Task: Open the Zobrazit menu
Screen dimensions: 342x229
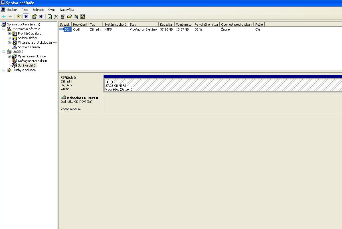Action: click(38, 10)
